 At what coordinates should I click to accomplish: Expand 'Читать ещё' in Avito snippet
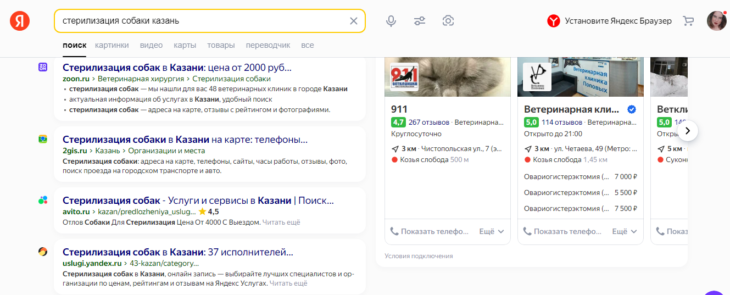[281, 222]
